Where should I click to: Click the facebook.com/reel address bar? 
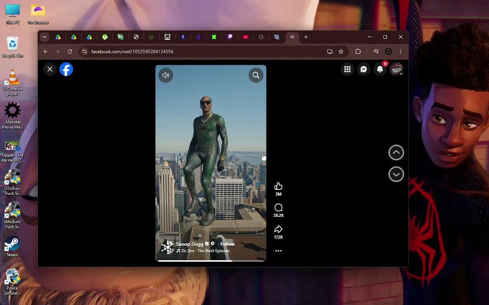pyautogui.click(x=132, y=51)
